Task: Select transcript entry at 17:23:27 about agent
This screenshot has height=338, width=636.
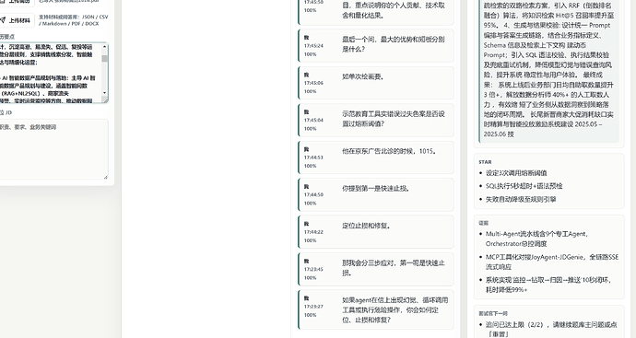Action: tap(376, 309)
